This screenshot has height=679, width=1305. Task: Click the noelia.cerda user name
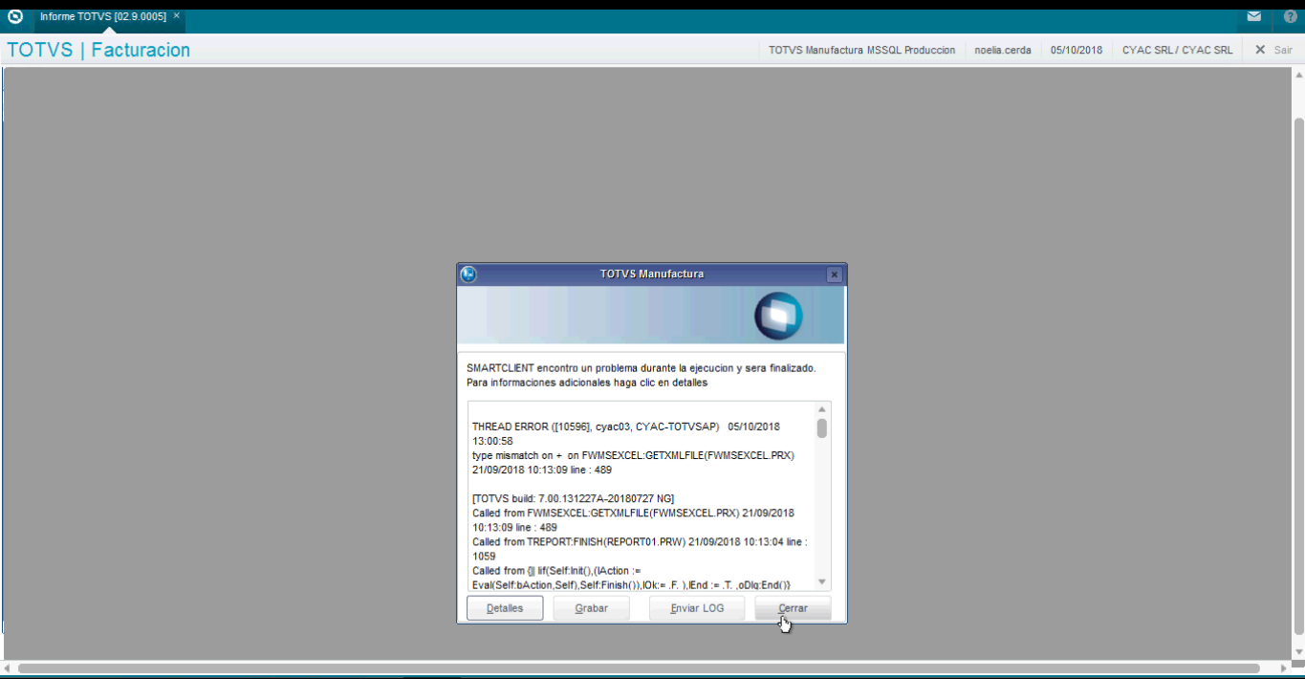click(x=1003, y=50)
